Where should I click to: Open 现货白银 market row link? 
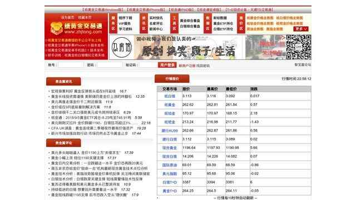coord(170,157)
